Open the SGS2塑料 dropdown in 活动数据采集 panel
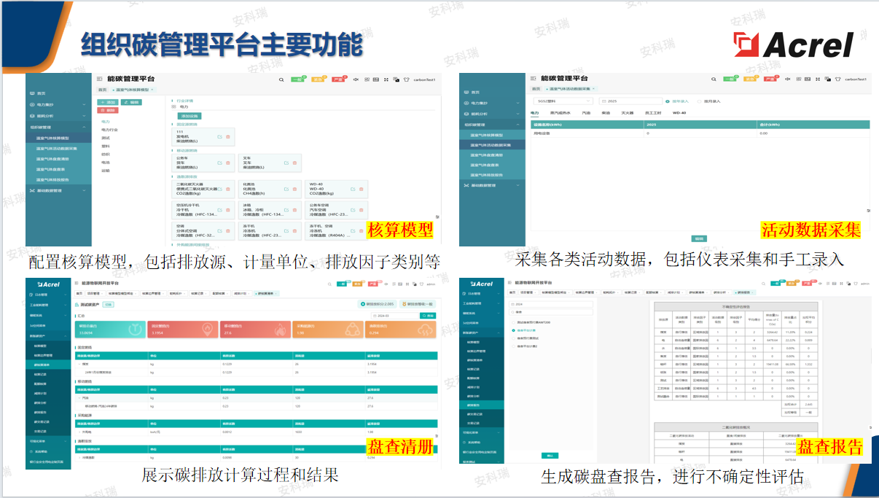 pyautogui.click(x=563, y=101)
